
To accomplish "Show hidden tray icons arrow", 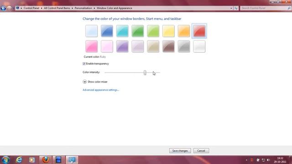I will [x=246, y=160].
